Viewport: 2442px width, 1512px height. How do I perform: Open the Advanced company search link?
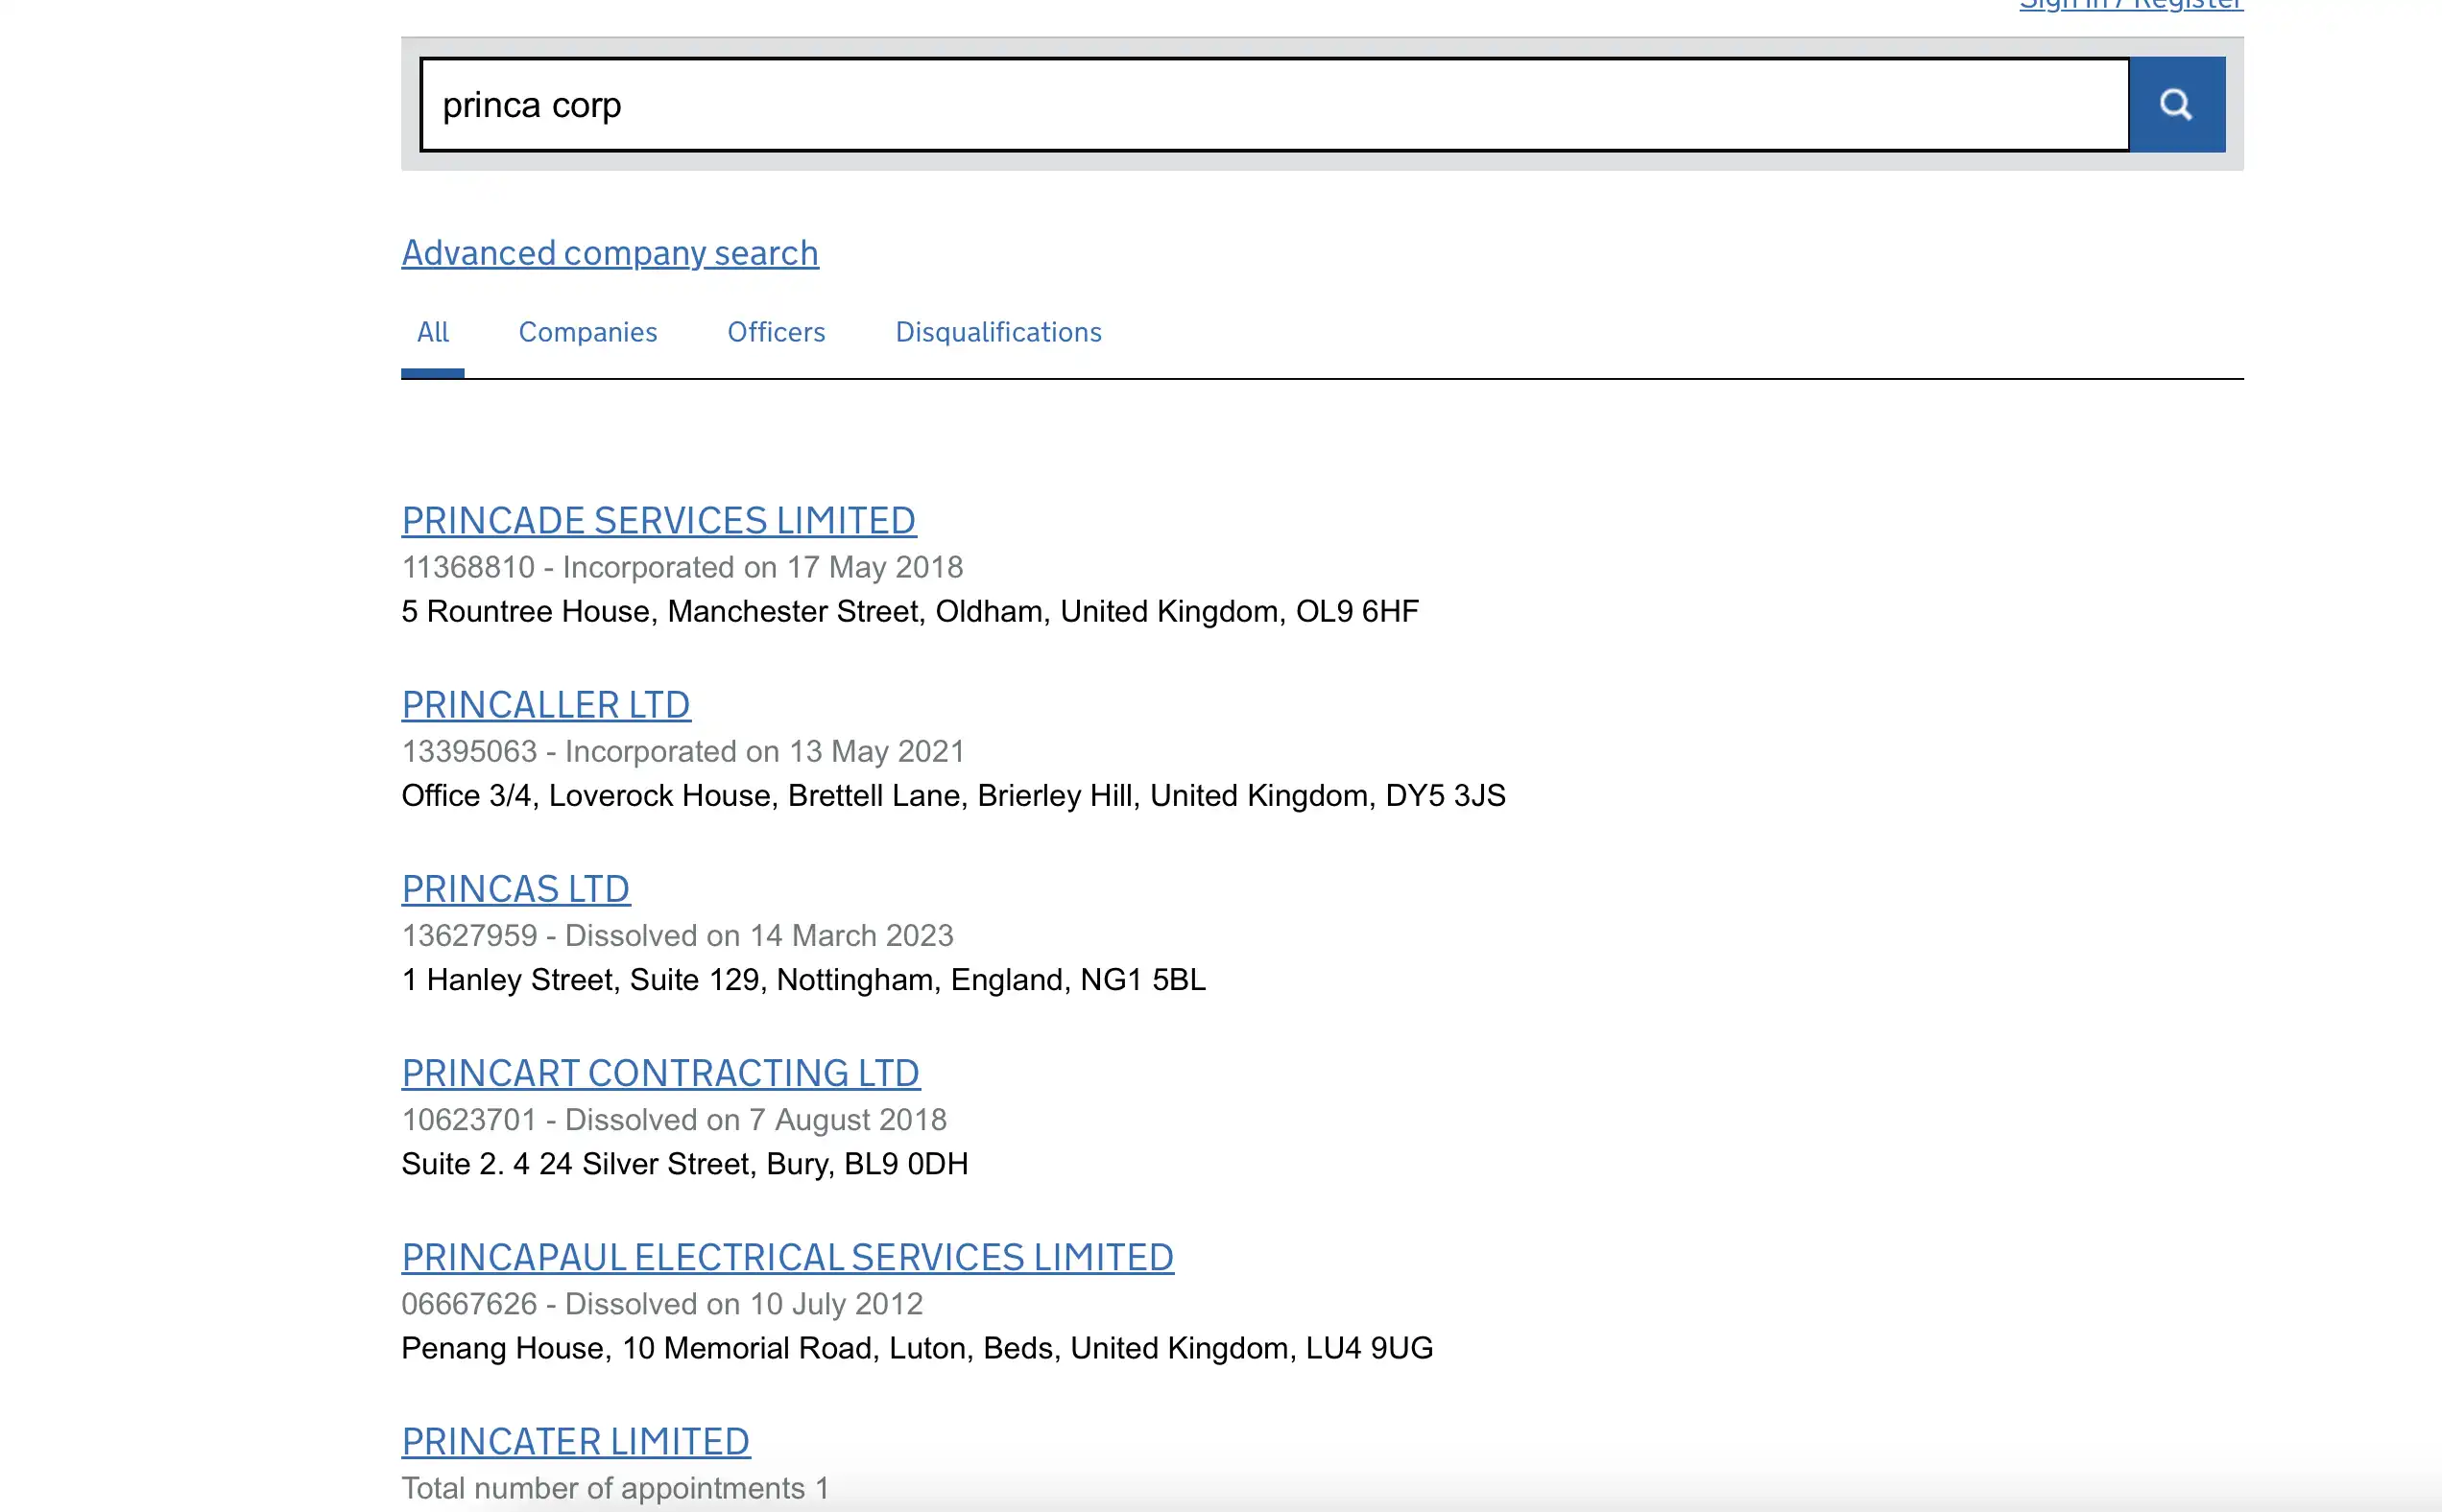[x=610, y=253]
